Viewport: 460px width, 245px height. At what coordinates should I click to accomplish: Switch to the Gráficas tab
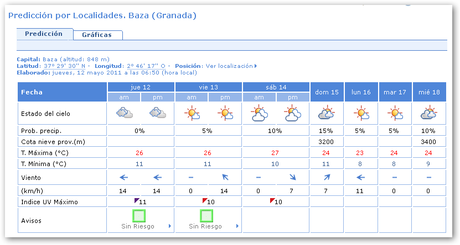97,35
